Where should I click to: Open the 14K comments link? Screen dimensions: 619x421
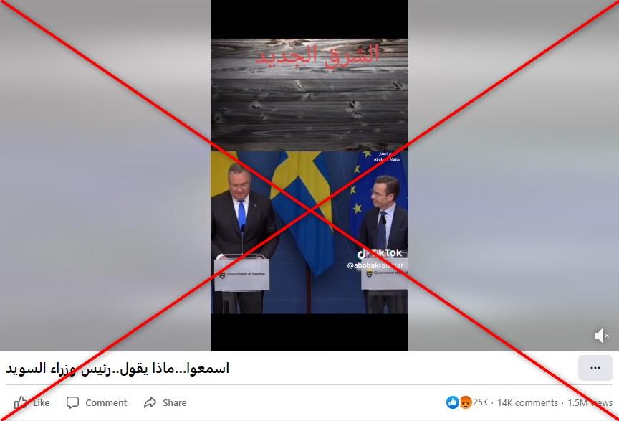click(527, 403)
